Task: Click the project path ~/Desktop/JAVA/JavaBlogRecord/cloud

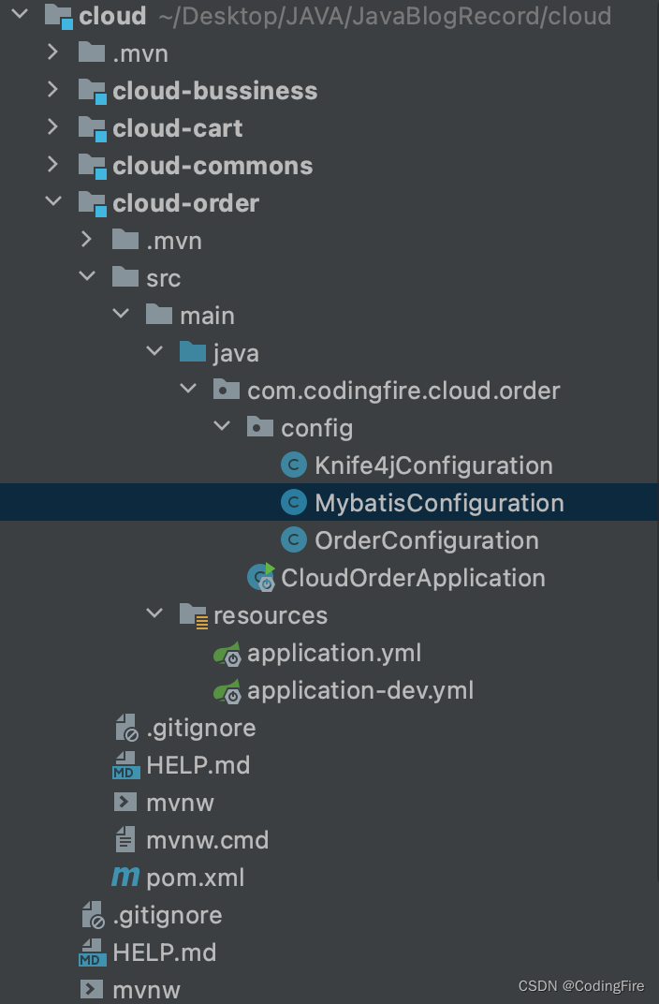Action: pyautogui.click(x=385, y=16)
